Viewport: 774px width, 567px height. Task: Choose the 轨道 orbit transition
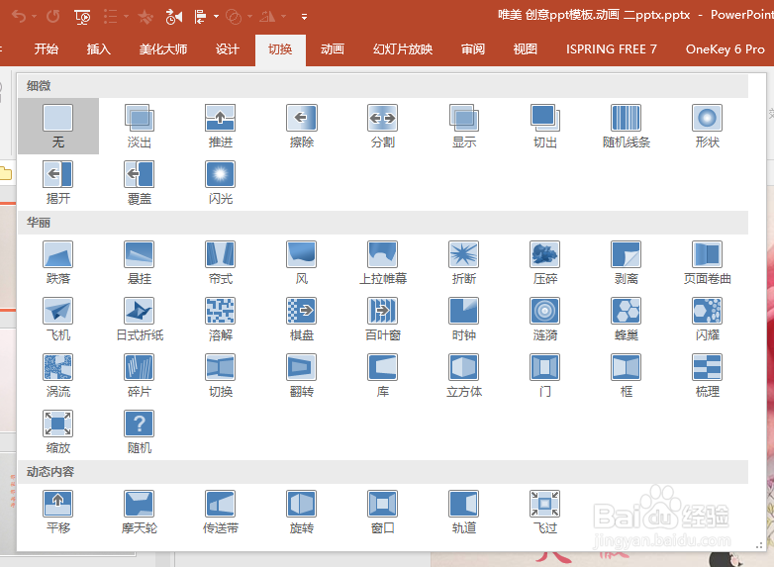(x=464, y=513)
